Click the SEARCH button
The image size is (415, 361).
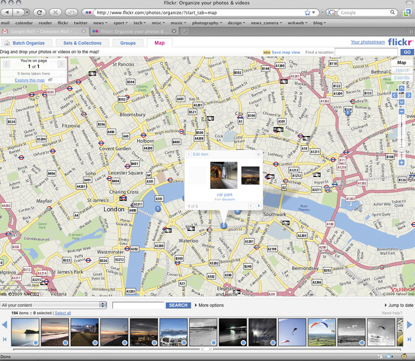coord(178,305)
